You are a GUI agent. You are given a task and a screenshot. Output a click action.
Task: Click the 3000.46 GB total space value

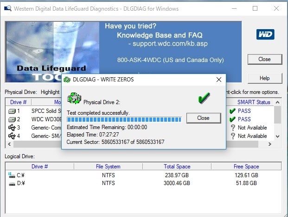pos(177,183)
